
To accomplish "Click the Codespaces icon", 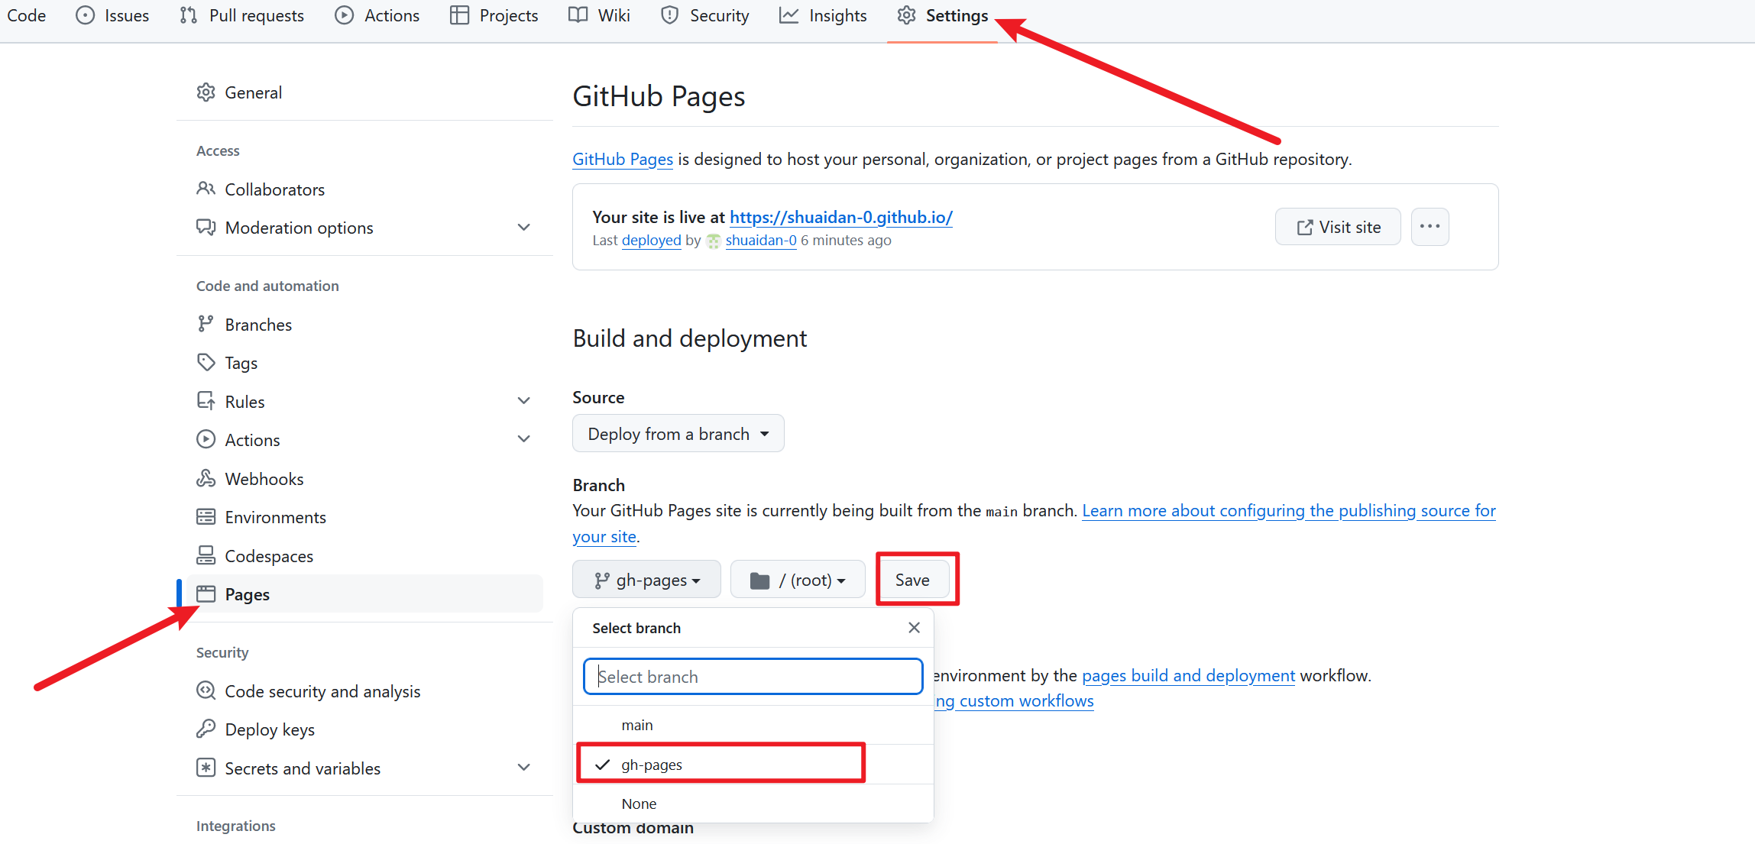I will (x=206, y=556).
